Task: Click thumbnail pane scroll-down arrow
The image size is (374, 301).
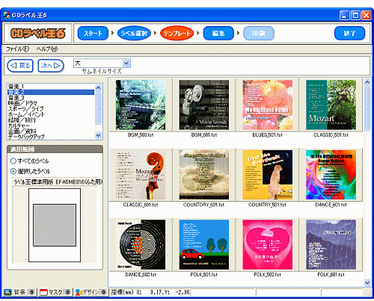Action: coord(367,282)
